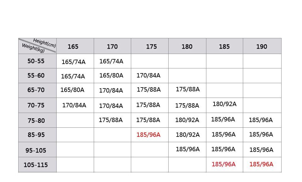Select the 185 height column header
The height and width of the screenshot is (182, 302).
(225, 46)
